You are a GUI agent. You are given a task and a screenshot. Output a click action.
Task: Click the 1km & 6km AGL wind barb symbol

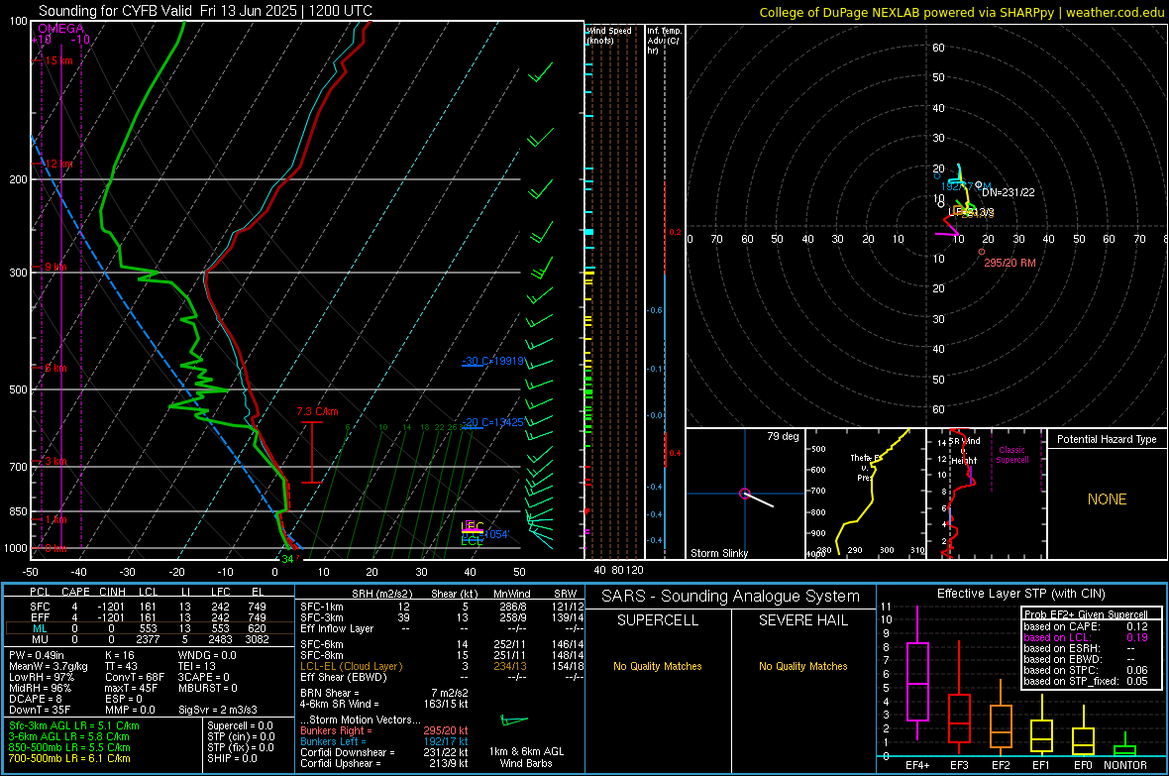[x=514, y=721]
